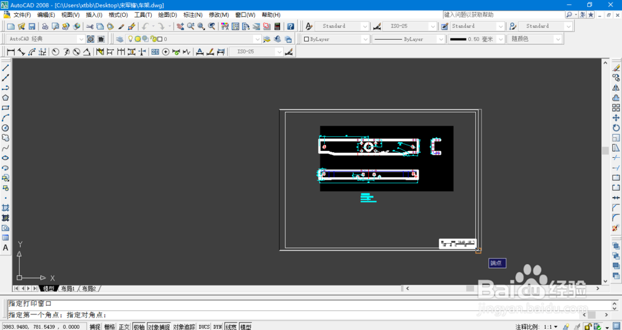
Task: Open the layer list dropdown
Action: pos(257,39)
